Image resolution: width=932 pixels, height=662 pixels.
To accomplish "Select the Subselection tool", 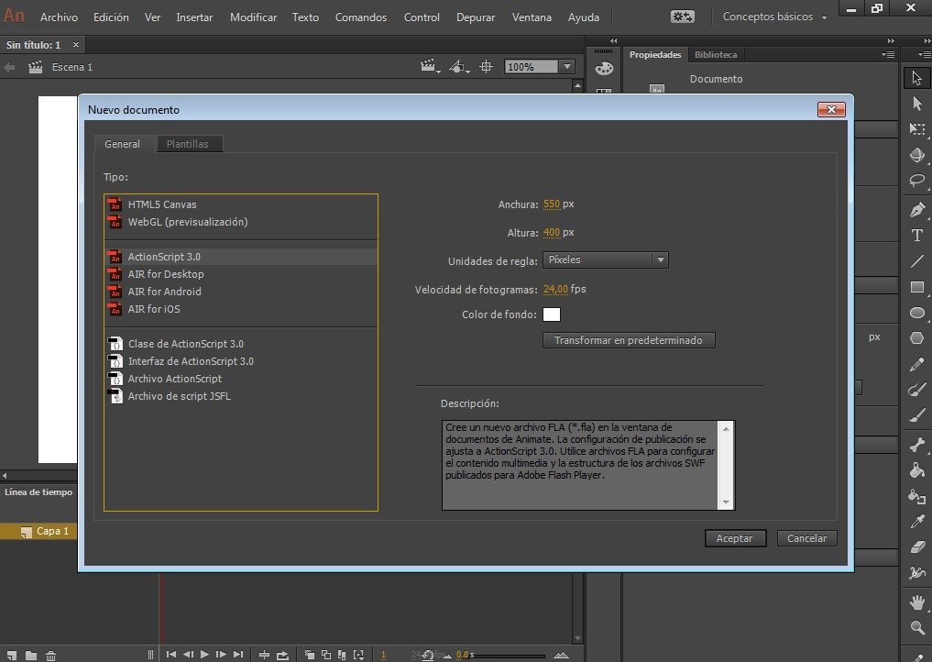I will coord(916,104).
